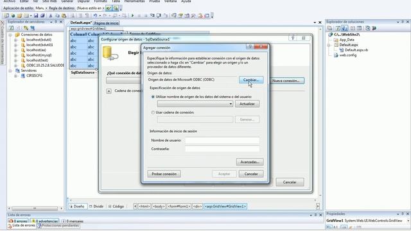Toggle the 0 advertencias filter
This screenshot has height=231, width=411.
pos(44,221)
